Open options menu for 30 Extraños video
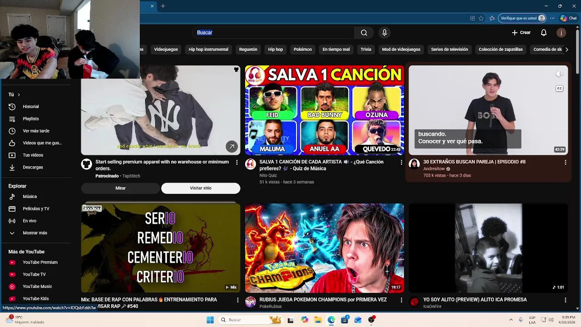Image resolution: width=581 pixels, height=327 pixels. [x=565, y=162]
